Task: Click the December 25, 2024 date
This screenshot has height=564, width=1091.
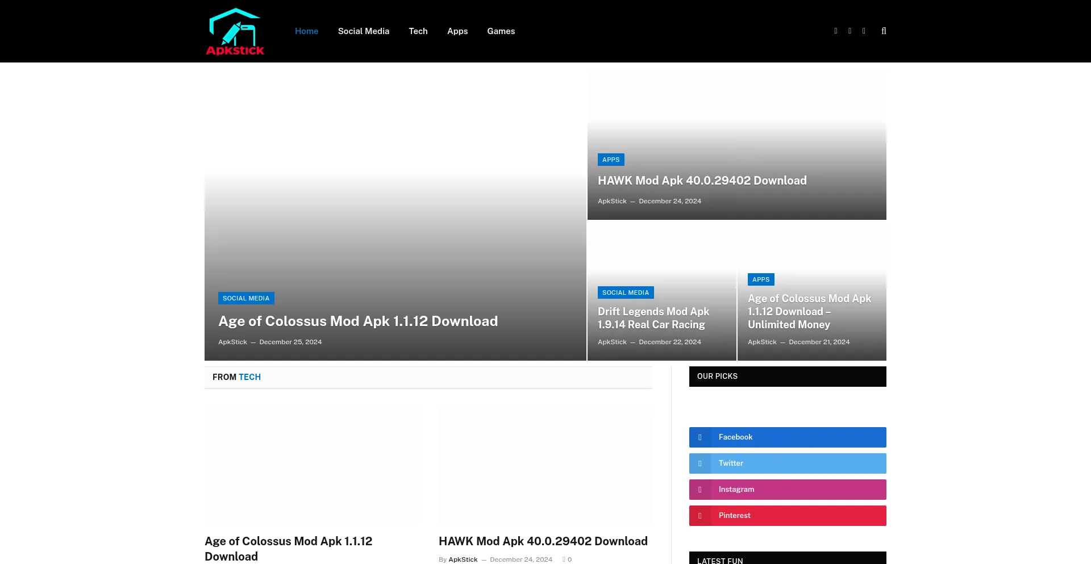Action: click(x=290, y=342)
